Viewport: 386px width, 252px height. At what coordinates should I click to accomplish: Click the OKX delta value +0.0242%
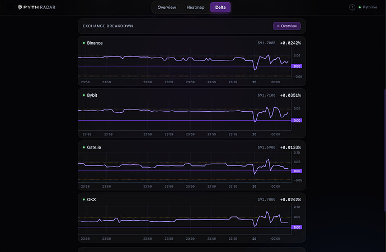290,199
